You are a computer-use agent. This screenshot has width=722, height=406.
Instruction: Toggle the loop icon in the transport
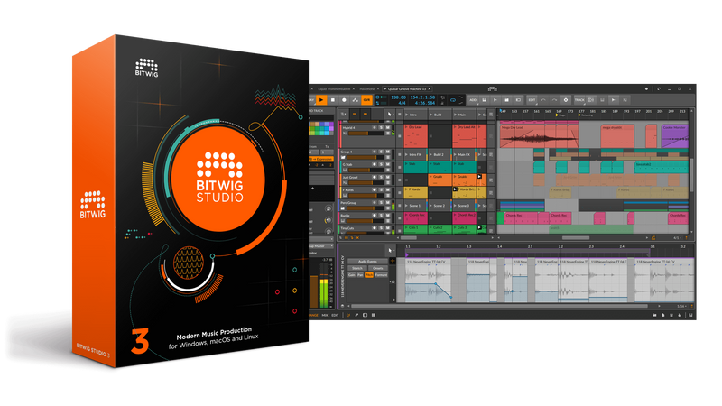pos(453,100)
